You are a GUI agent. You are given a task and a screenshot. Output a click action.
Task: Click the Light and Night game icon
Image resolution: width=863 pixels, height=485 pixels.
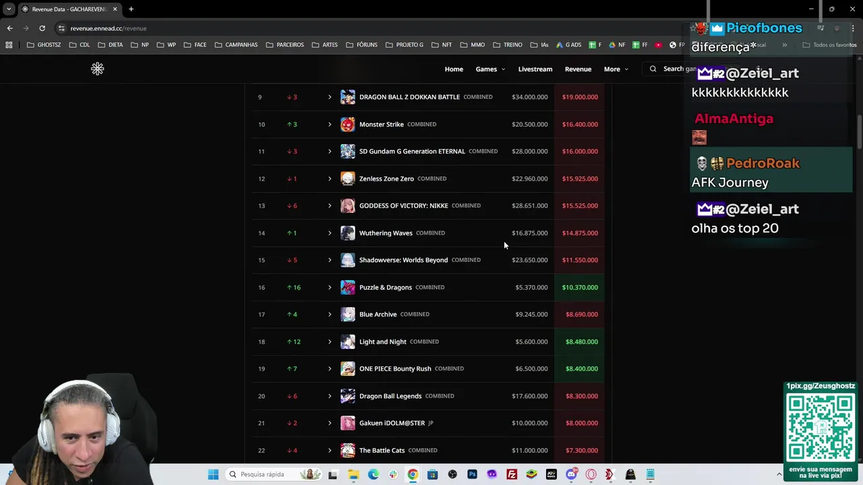click(x=347, y=342)
